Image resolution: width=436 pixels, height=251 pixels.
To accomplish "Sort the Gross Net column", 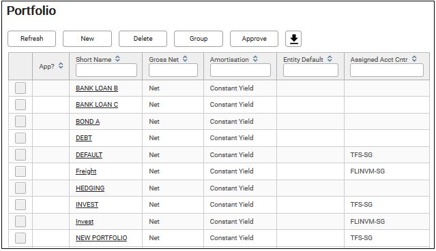I will pos(185,58).
